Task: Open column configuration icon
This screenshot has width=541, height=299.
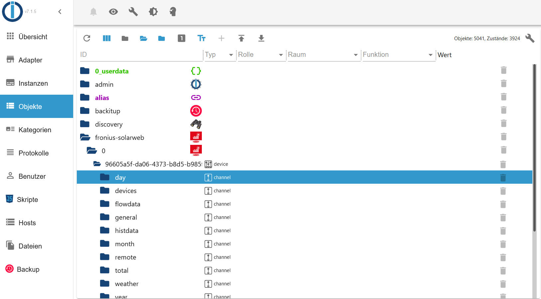Action: (107, 38)
